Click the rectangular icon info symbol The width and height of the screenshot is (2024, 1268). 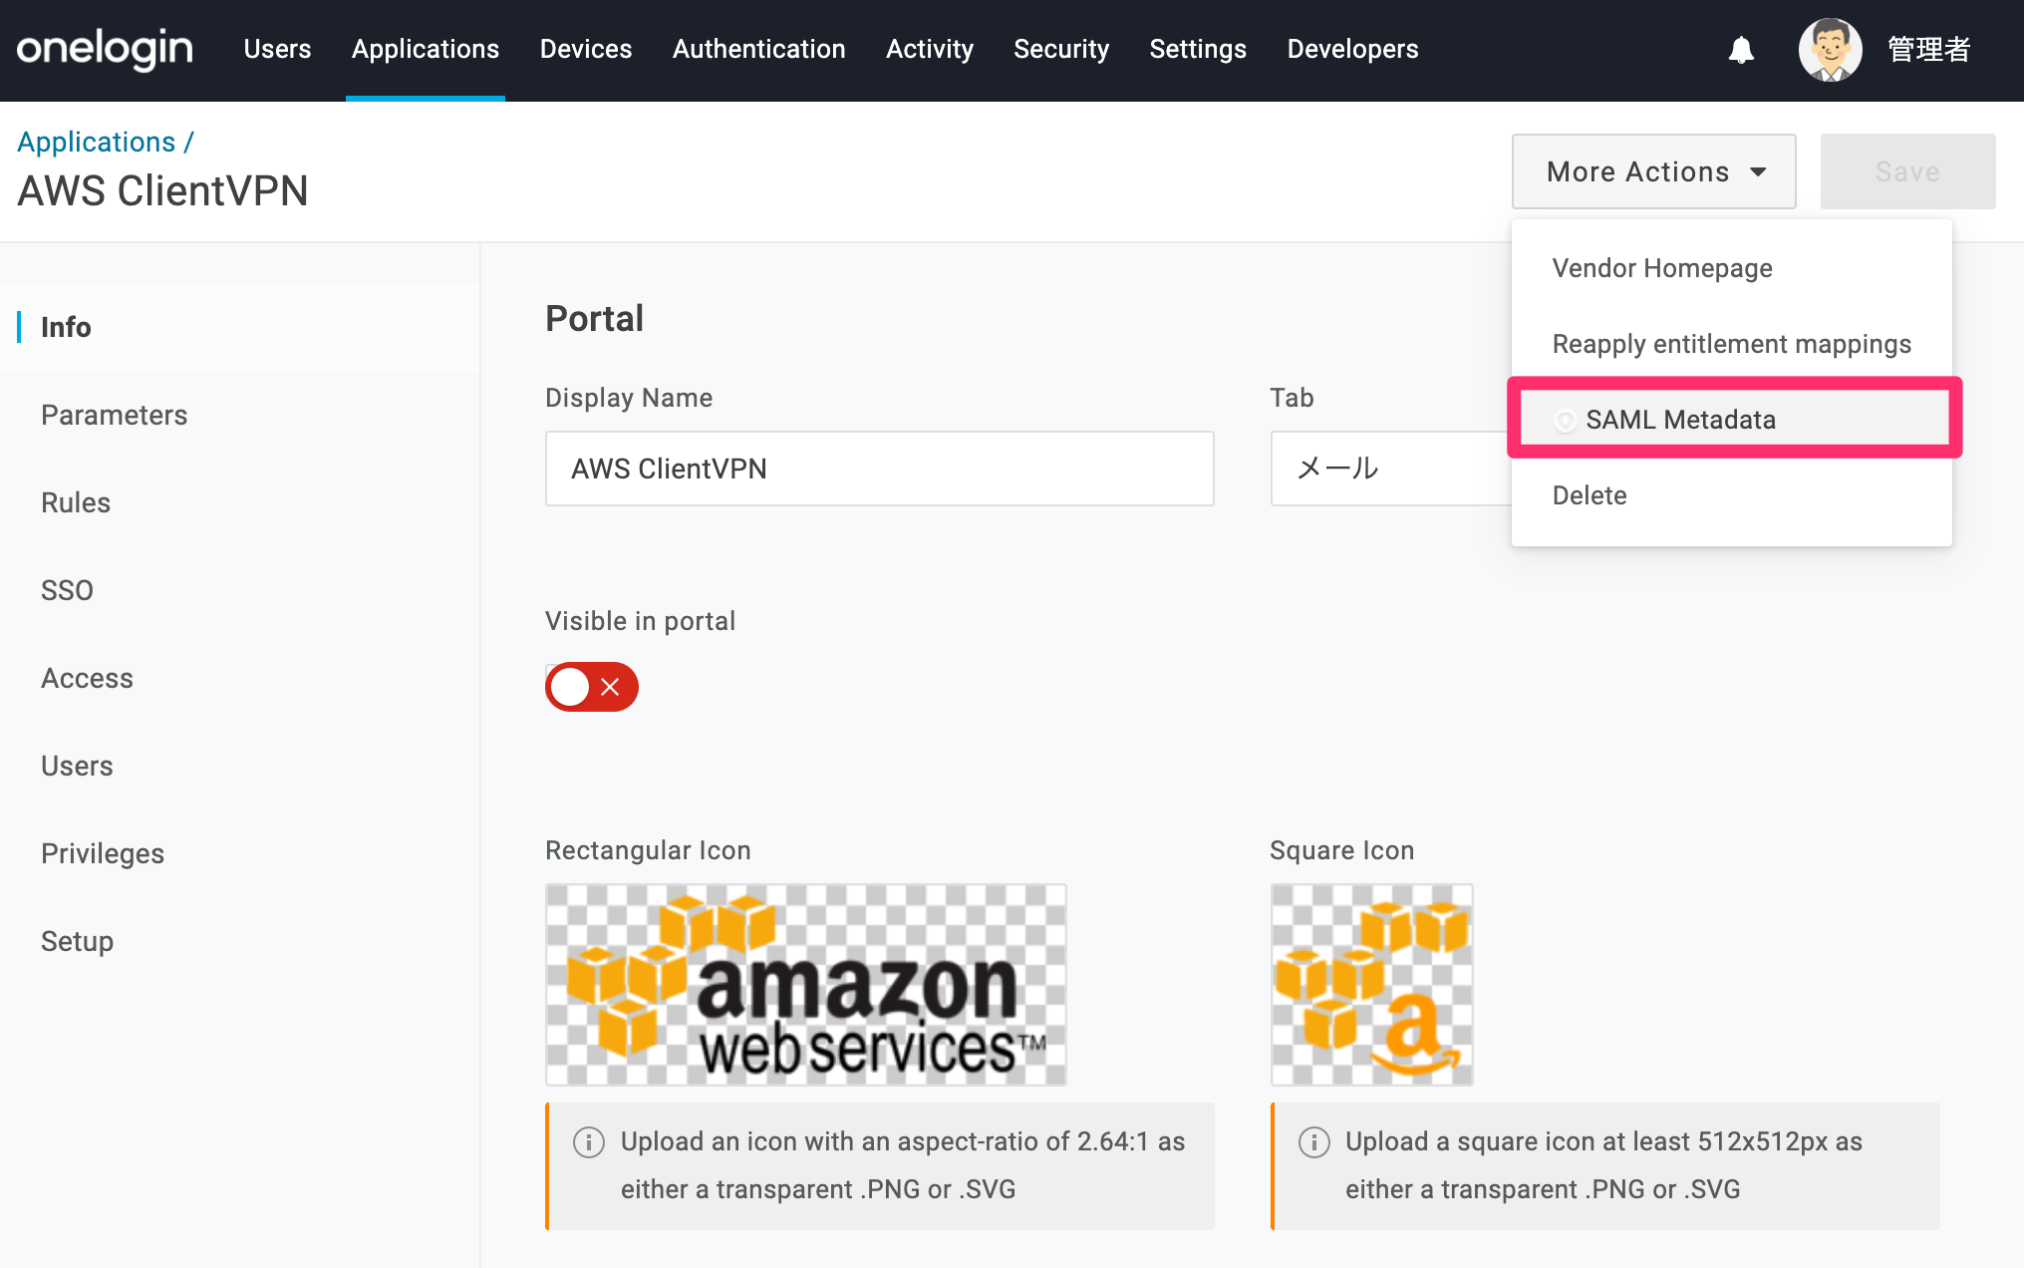click(x=589, y=1142)
